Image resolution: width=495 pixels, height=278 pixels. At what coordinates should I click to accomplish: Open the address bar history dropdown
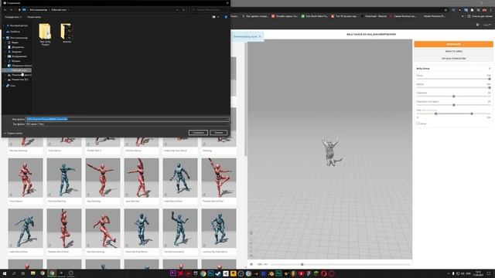coord(177,10)
